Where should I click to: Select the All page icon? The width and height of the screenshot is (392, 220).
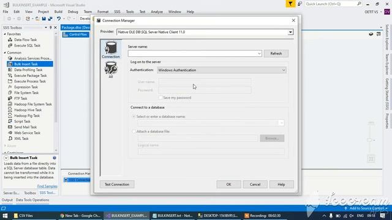pyautogui.click(x=111, y=70)
